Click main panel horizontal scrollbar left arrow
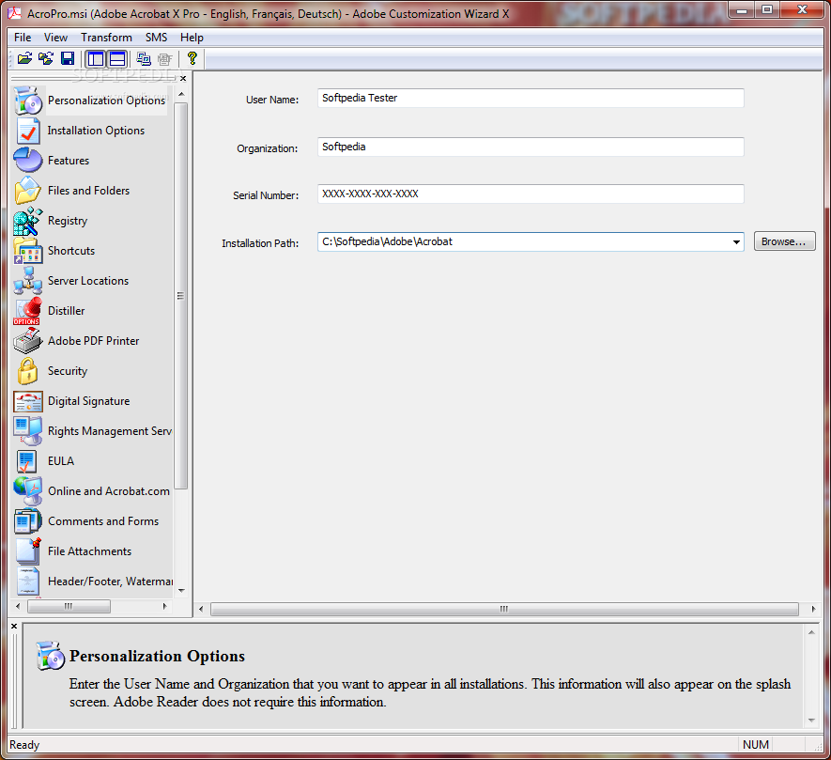 coord(201,609)
